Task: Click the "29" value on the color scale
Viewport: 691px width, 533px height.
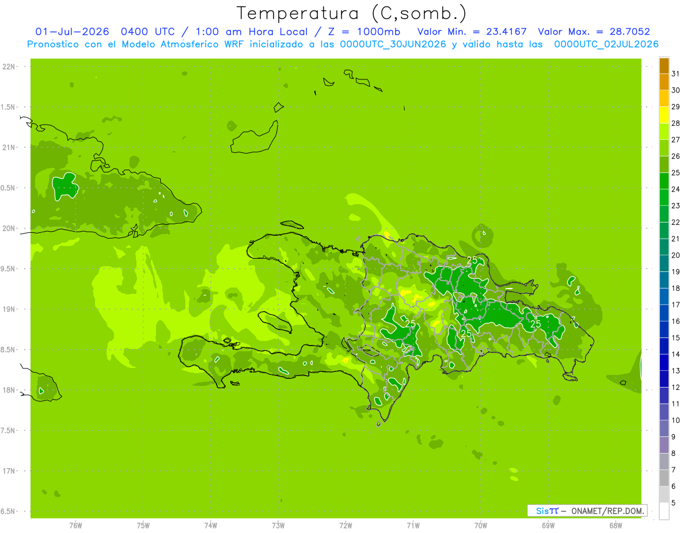Action: (x=676, y=106)
